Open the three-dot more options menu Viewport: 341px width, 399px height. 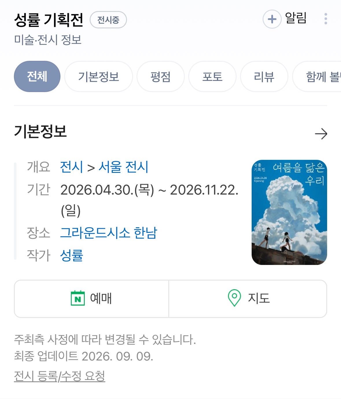(x=326, y=19)
